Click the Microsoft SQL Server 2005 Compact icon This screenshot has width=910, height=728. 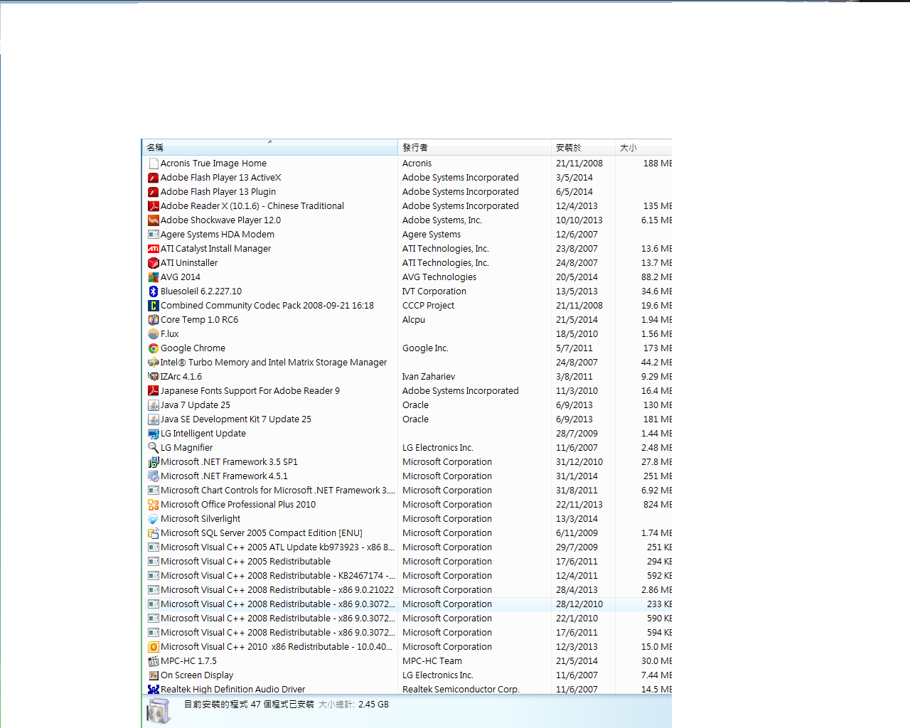[153, 533]
